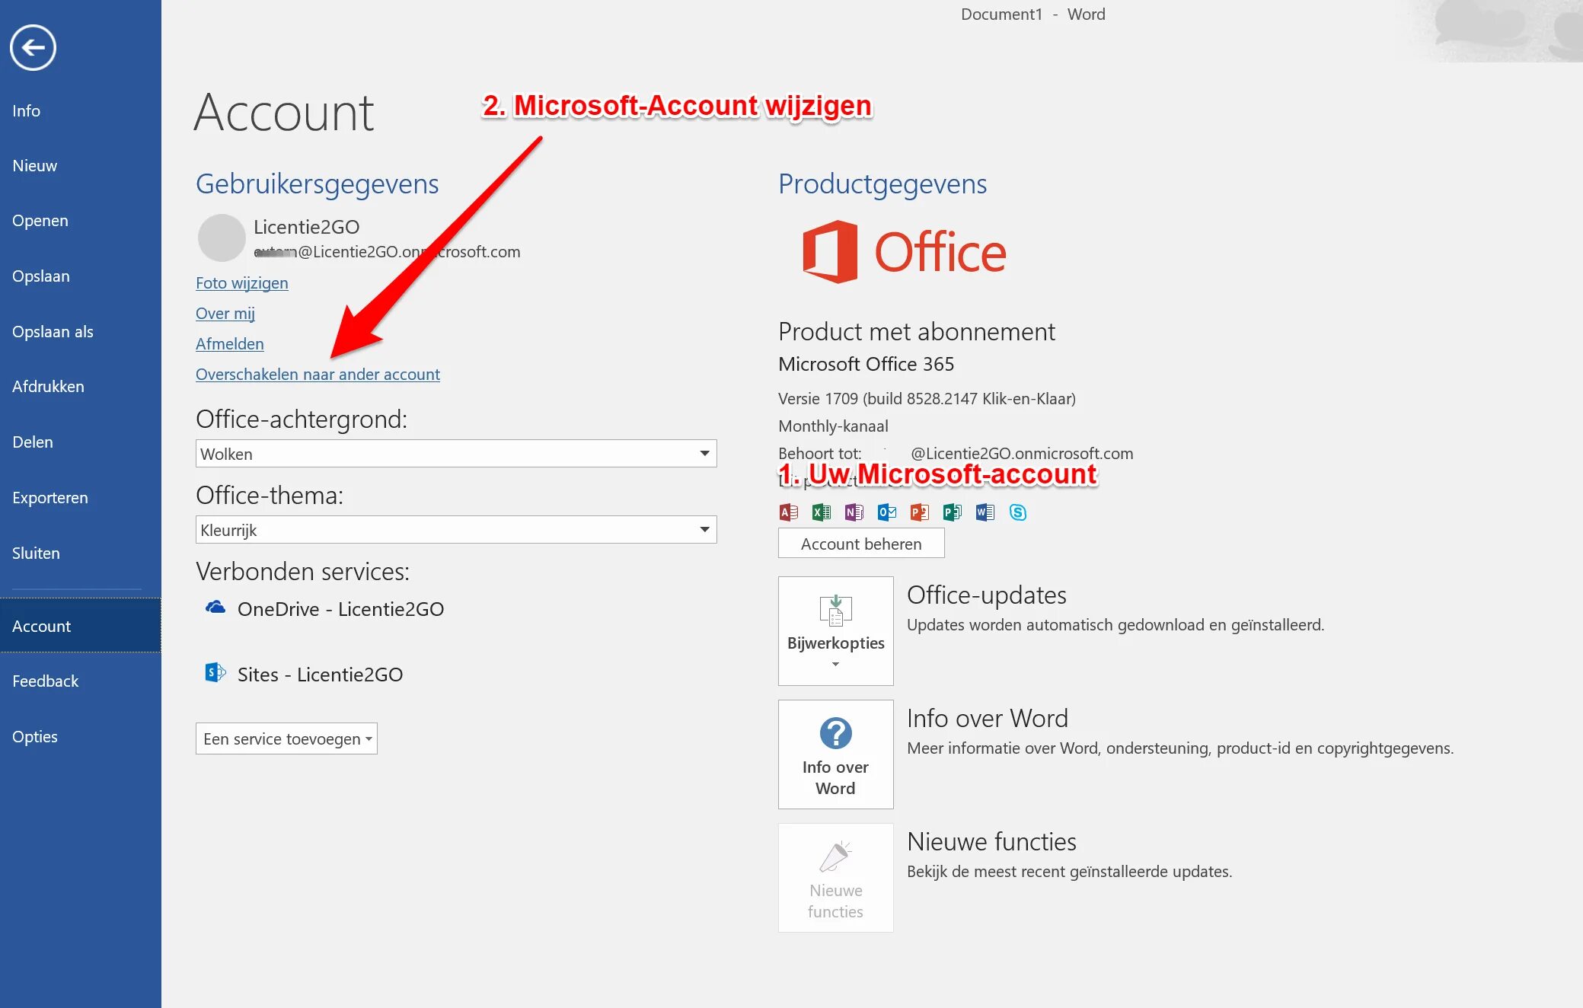Click the Office-updates heading

point(987,595)
